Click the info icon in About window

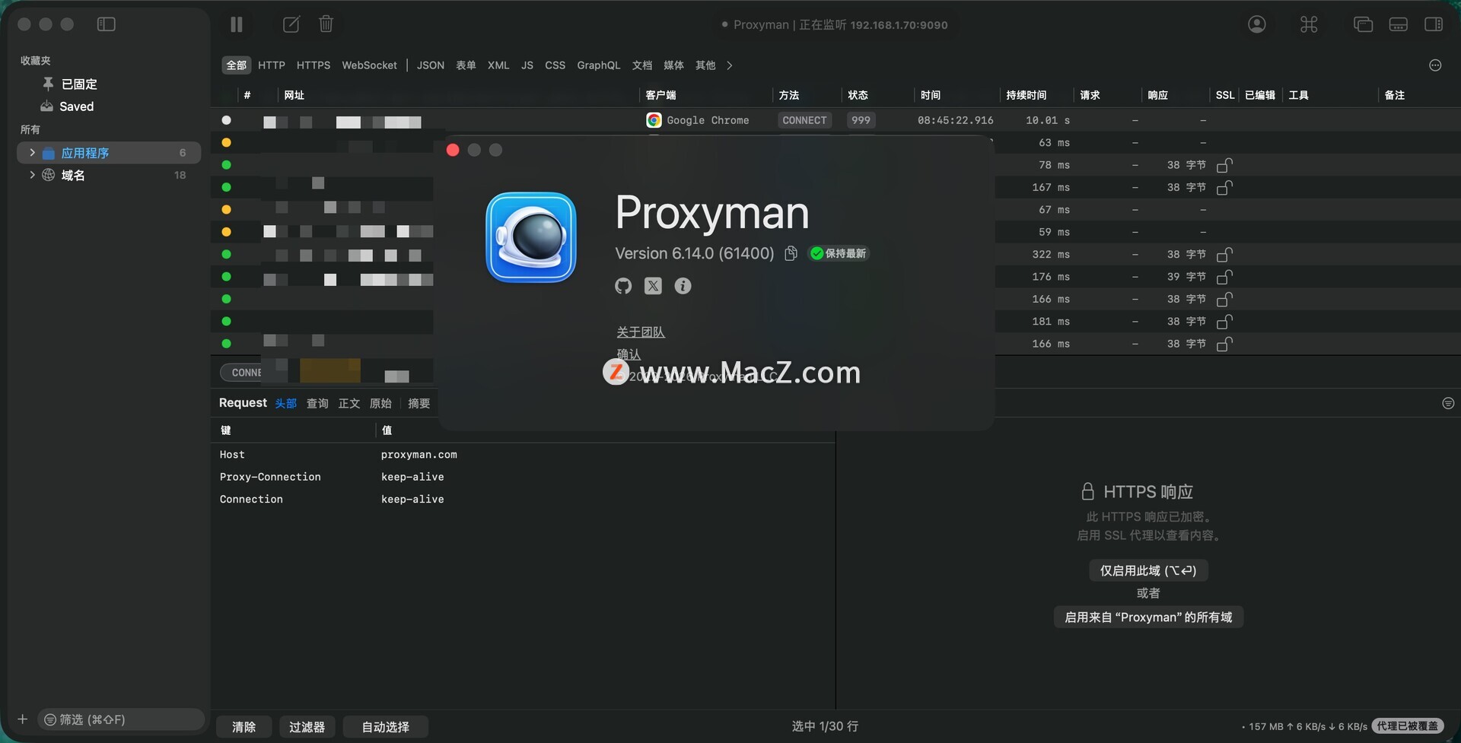coord(683,286)
